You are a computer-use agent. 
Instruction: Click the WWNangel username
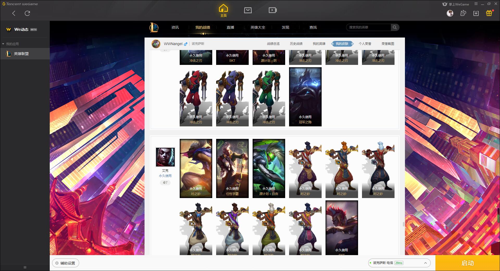point(173,44)
